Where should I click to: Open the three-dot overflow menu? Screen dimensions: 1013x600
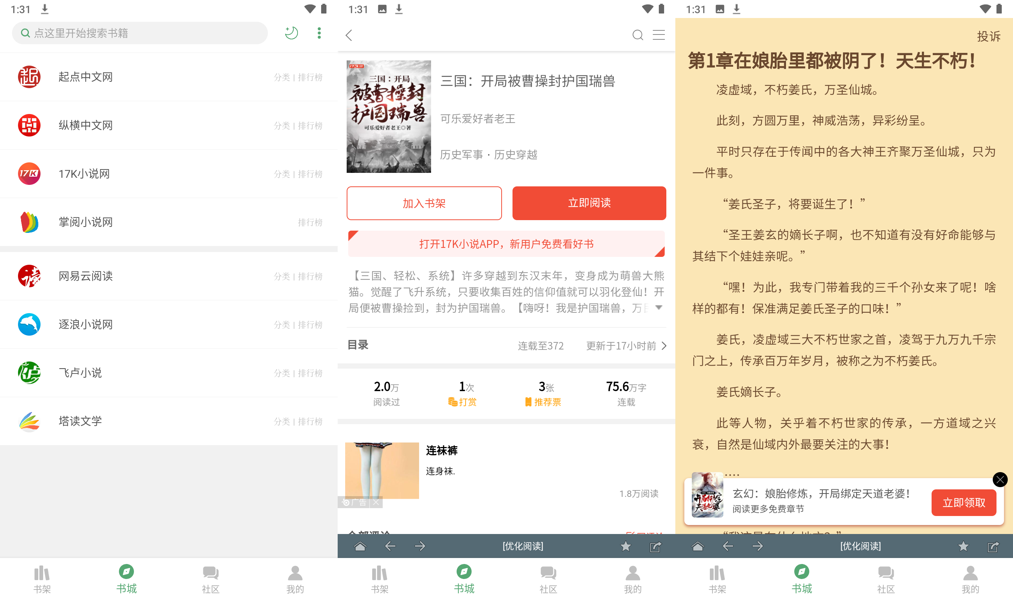click(x=319, y=33)
